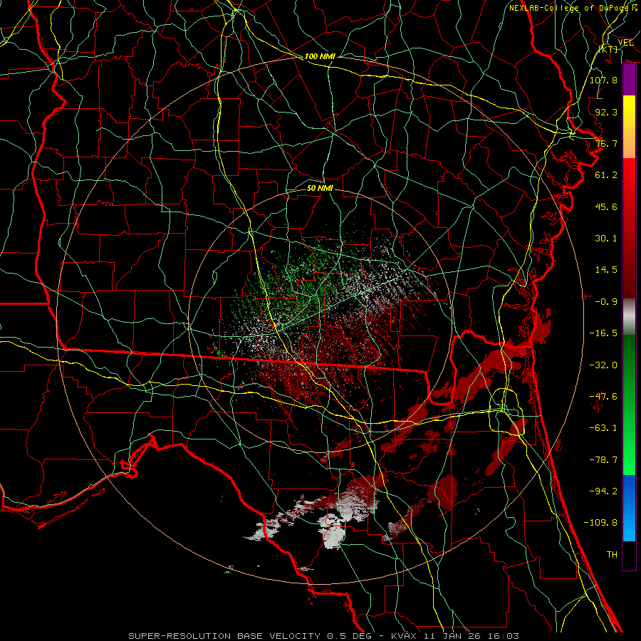Click the -0.9 legend value
The image size is (641, 641).
pyautogui.click(x=606, y=302)
